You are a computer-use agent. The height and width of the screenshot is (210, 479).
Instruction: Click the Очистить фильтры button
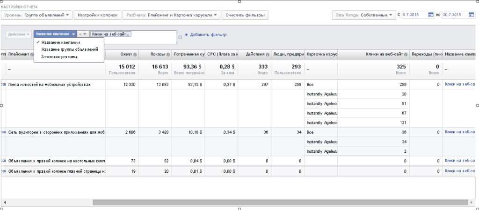point(245,15)
